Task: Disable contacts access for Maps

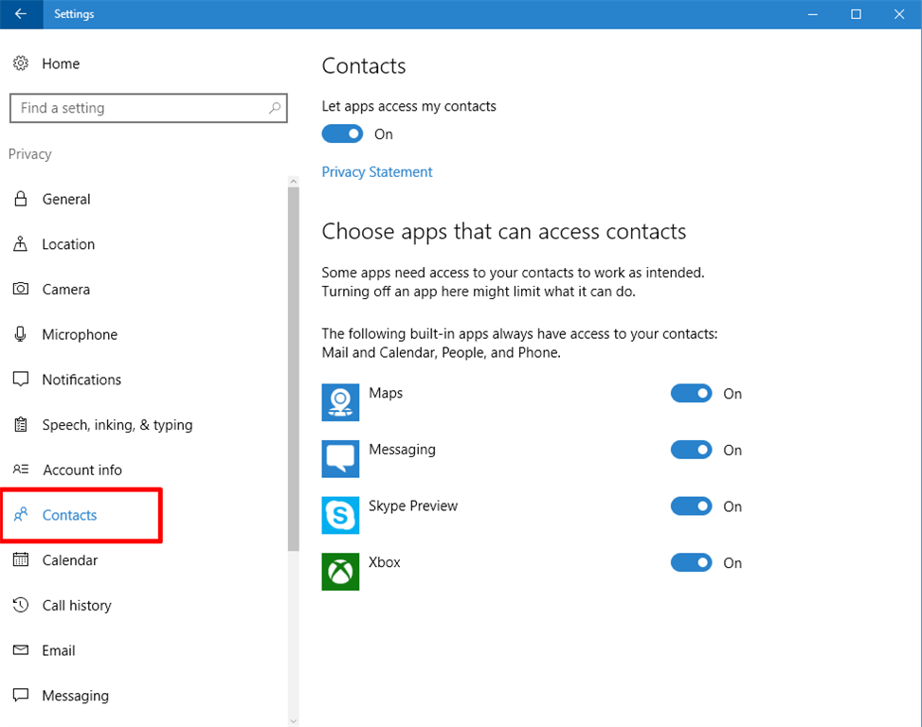Action: tap(691, 394)
